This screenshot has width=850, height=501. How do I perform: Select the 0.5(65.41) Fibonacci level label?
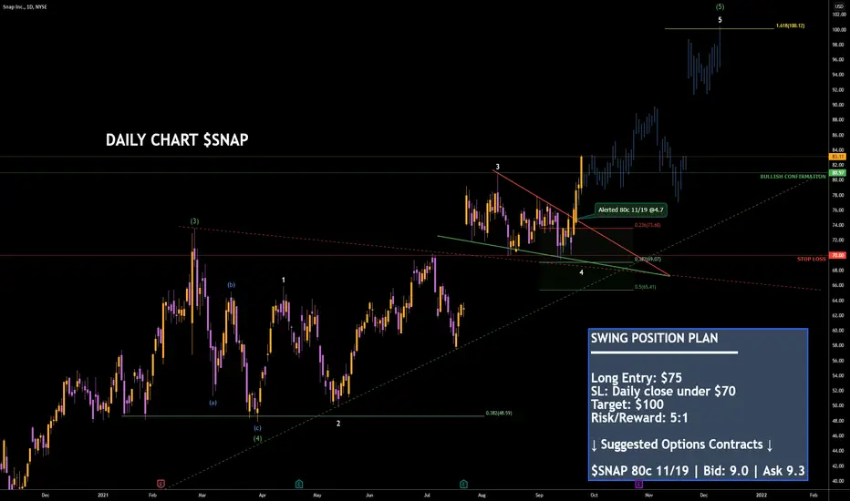(645, 287)
